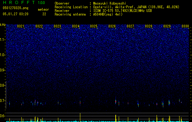
Task: Click the 0328 time marker
Action: coord(149,26)
